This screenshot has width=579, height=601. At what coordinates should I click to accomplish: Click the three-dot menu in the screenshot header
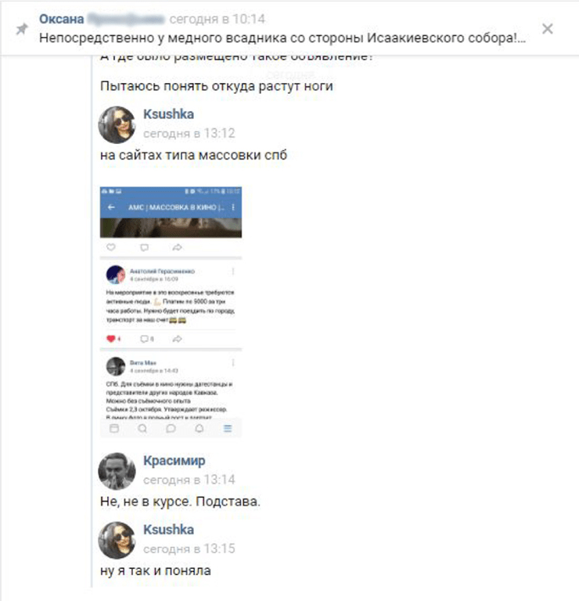click(x=233, y=207)
